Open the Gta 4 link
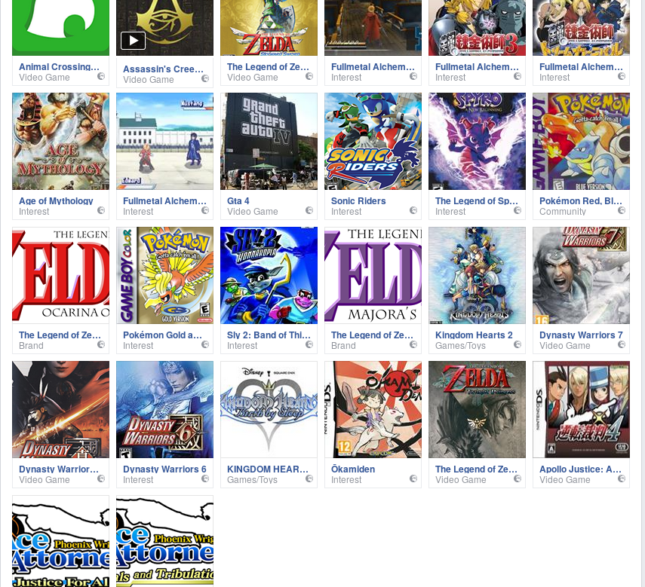This screenshot has width=645, height=587. tap(238, 201)
